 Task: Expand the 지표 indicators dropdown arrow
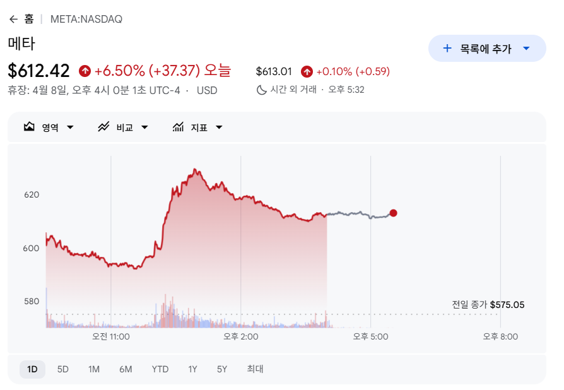click(219, 127)
